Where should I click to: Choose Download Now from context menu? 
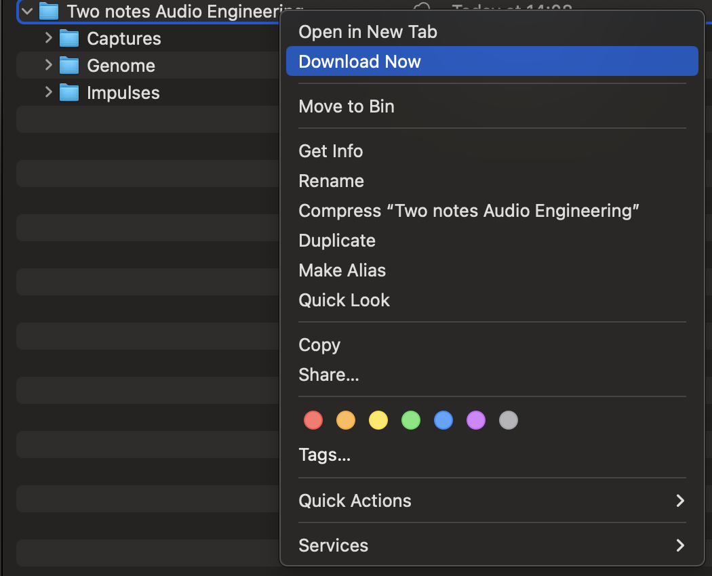point(492,61)
